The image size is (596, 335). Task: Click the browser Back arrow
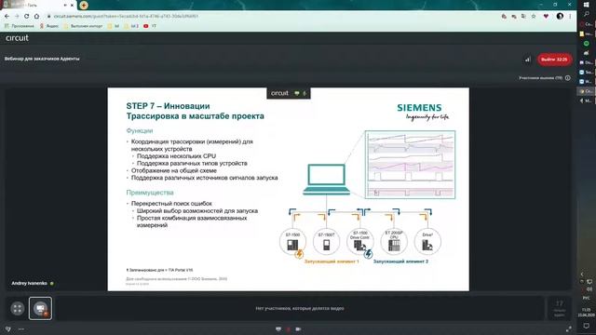pos(7,17)
